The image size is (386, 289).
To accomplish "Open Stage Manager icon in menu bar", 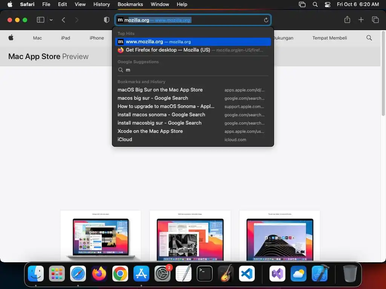I will click(x=302, y=5).
